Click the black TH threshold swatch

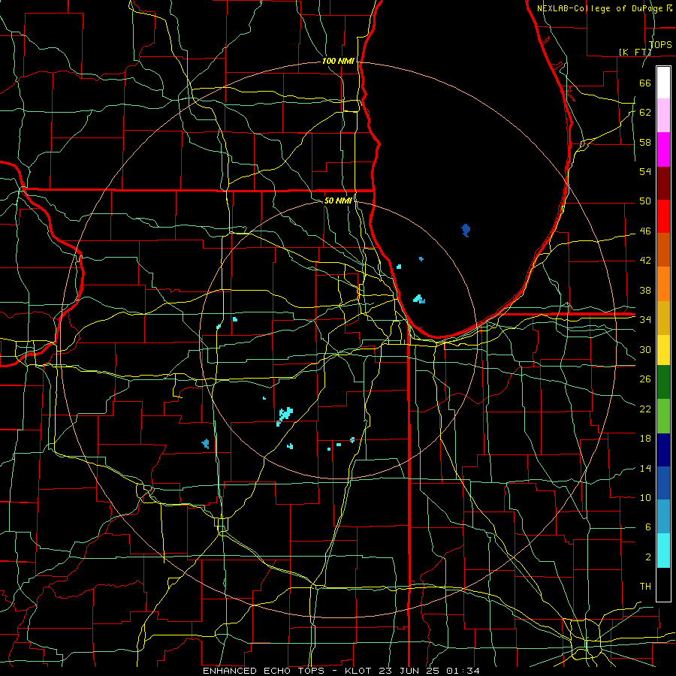[663, 584]
